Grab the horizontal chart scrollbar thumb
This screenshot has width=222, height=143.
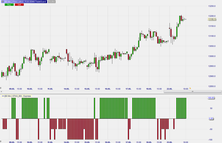click(x=192, y=91)
